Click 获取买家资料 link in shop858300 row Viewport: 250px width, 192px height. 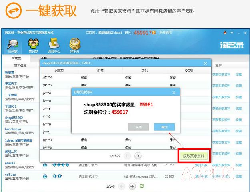221,120
